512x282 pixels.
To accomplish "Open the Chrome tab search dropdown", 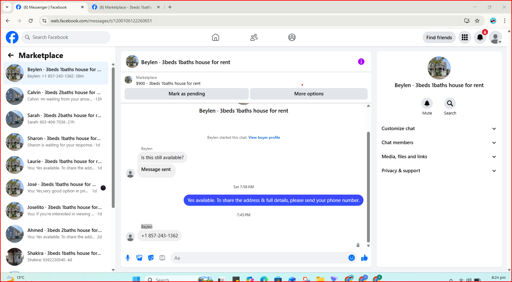I will coord(7,7).
